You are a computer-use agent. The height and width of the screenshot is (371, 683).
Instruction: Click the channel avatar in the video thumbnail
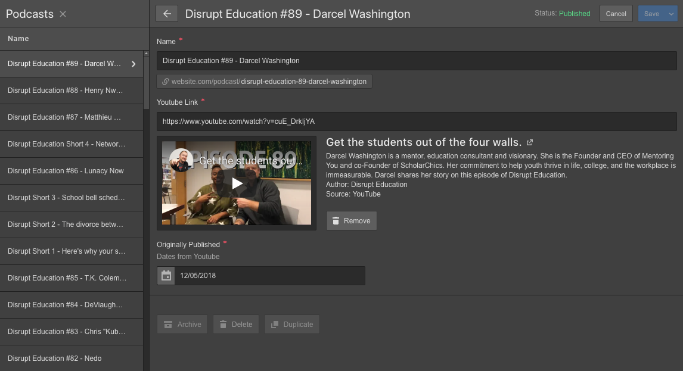[181, 160]
